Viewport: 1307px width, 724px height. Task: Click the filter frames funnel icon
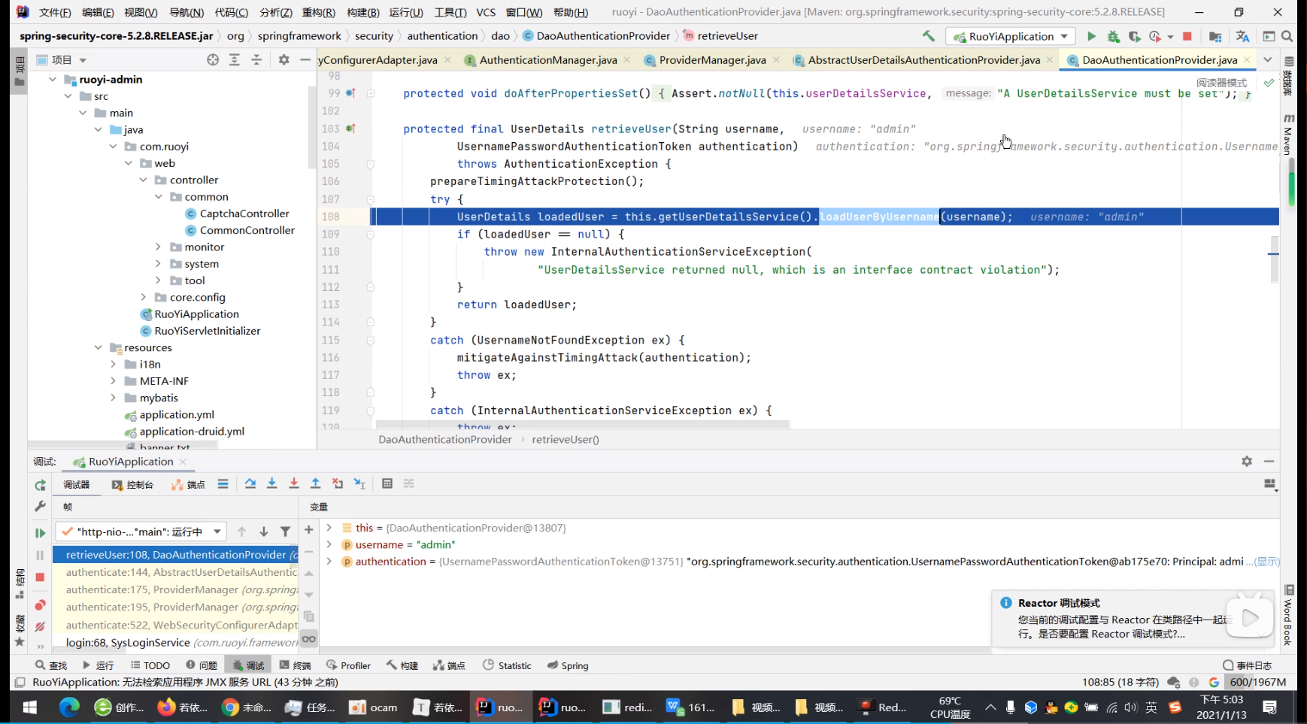point(285,532)
